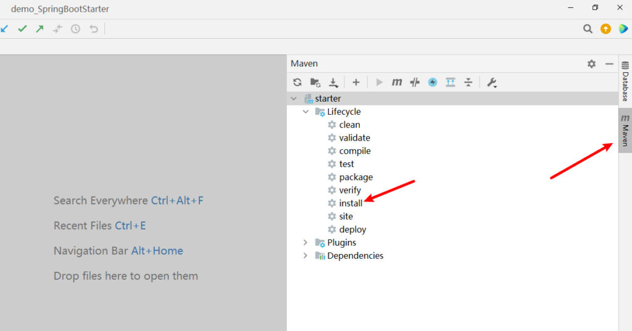Click the green Commit checkmark icon
Screen dimensions: 632x331
tap(23, 28)
